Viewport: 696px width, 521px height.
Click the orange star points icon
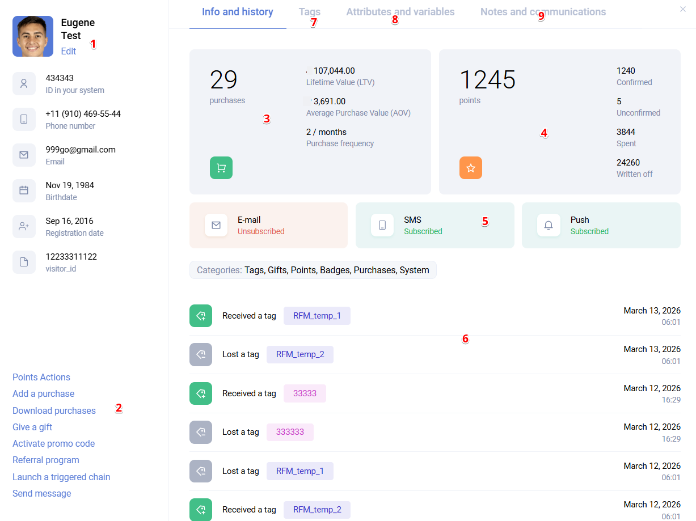click(470, 168)
